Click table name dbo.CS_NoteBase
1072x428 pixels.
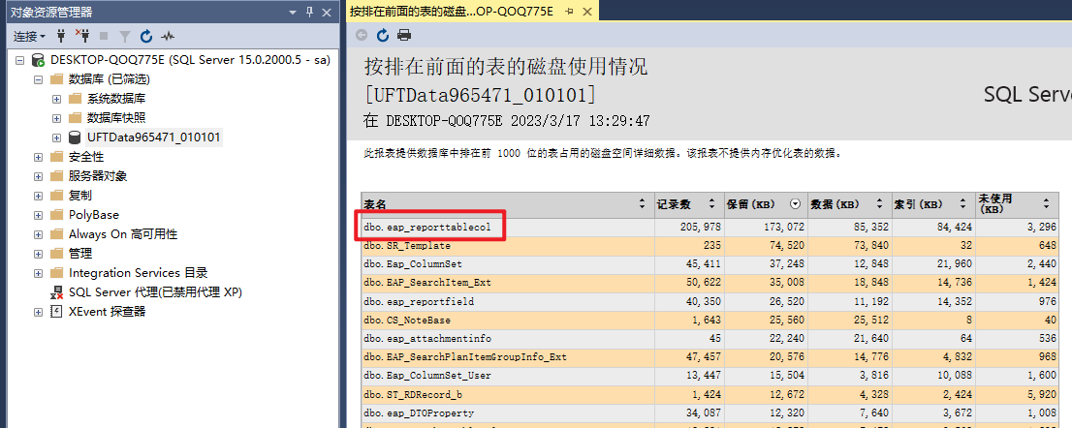tap(407, 321)
